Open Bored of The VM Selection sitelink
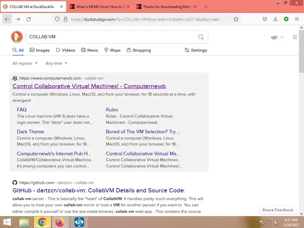This screenshot has width=304, height=228. [x=143, y=132]
